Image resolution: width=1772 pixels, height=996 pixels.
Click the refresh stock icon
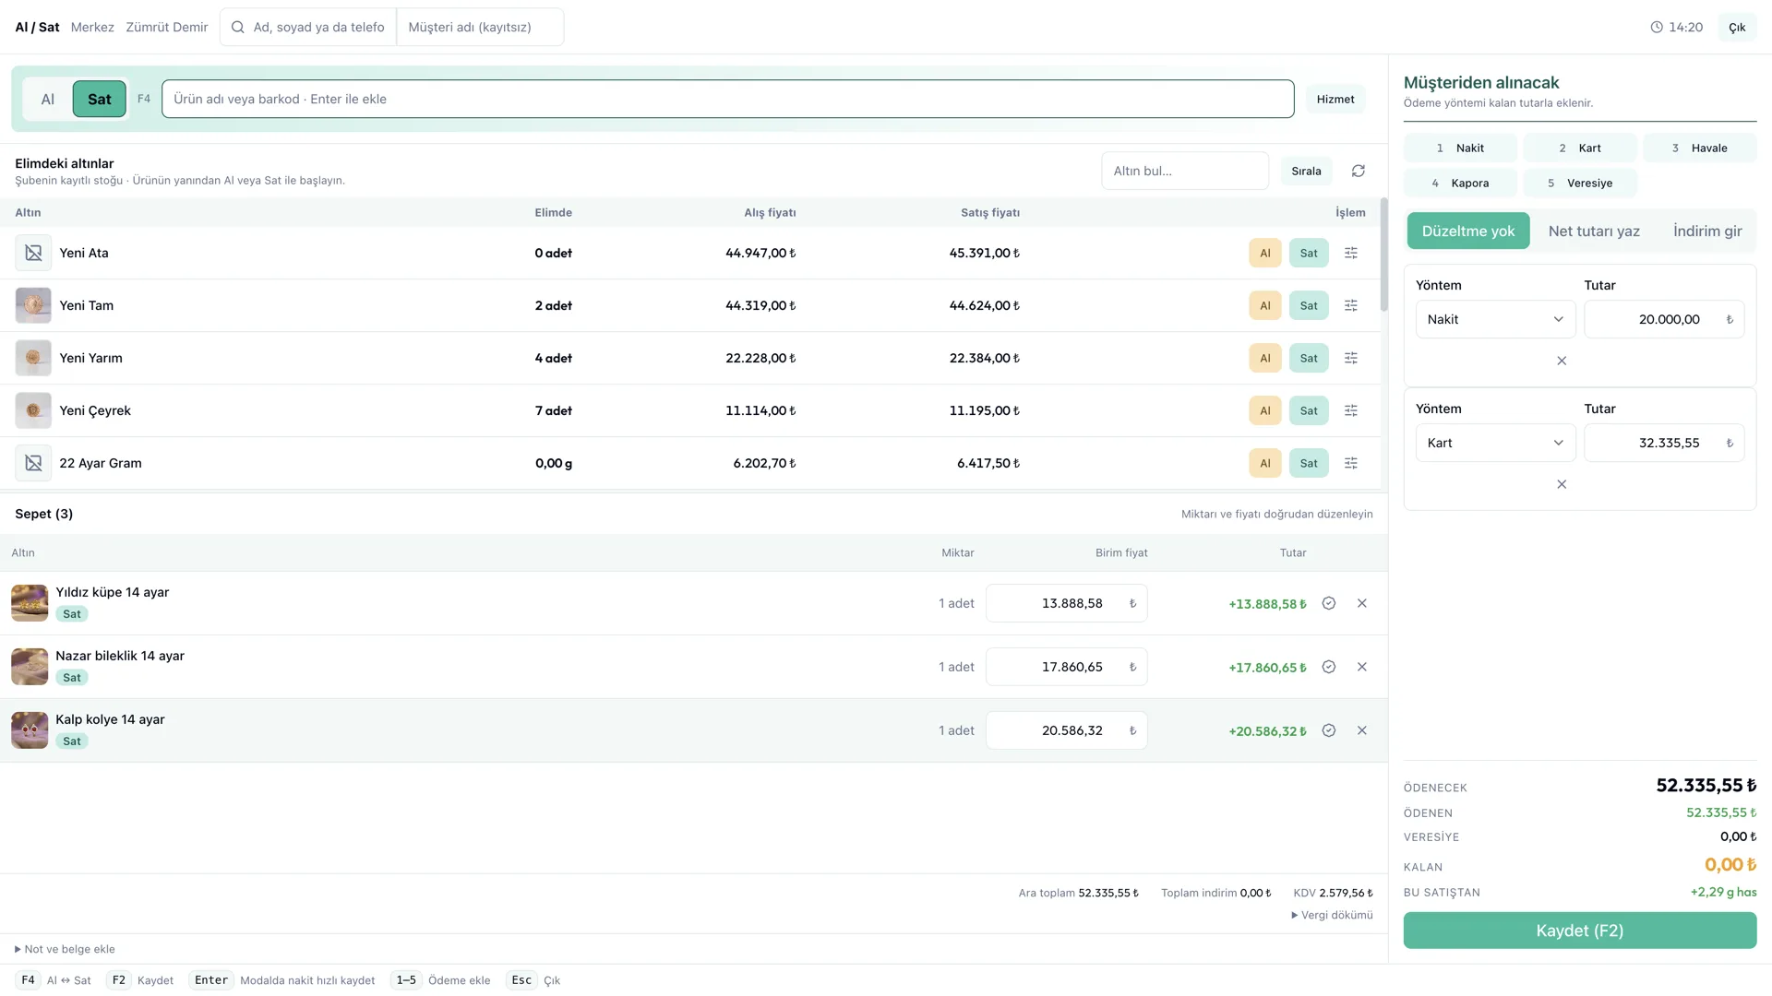click(1358, 171)
